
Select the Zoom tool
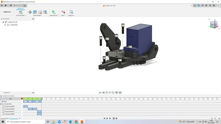(x=109, y=93)
